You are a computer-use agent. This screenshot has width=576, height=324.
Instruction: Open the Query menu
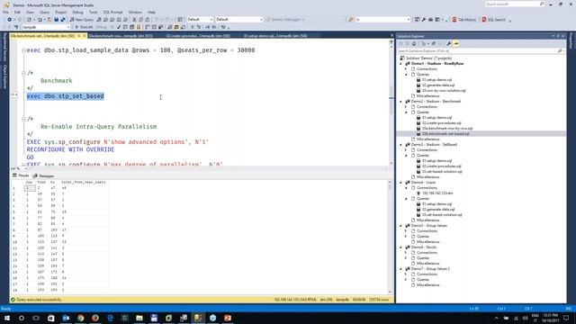pyautogui.click(x=44, y=12)
